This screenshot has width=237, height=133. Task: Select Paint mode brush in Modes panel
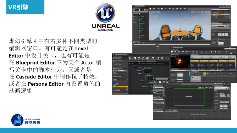tap(137, 10)
